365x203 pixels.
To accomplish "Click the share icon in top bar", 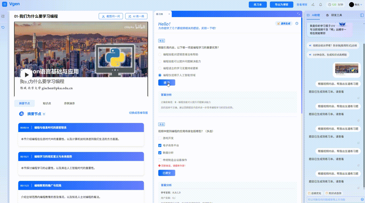I will [313, 5].
